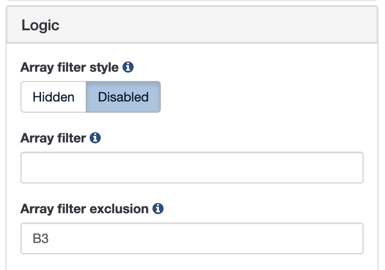Click inside the blank input under Array filter

coord(192,168)
